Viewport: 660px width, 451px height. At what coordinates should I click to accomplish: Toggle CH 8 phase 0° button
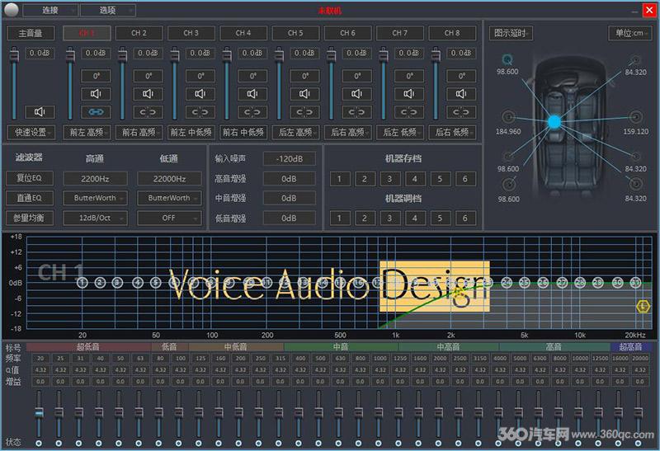pyautogui.click(x=461, y=76)
